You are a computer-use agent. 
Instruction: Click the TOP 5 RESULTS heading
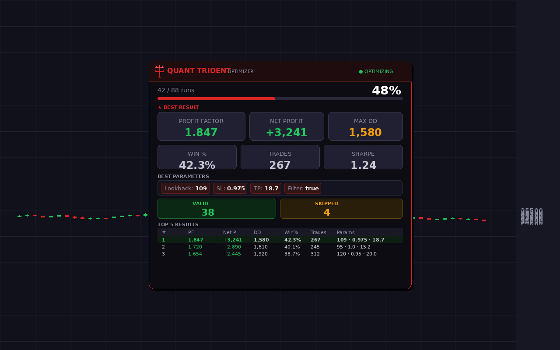click(x=178, y=224)
